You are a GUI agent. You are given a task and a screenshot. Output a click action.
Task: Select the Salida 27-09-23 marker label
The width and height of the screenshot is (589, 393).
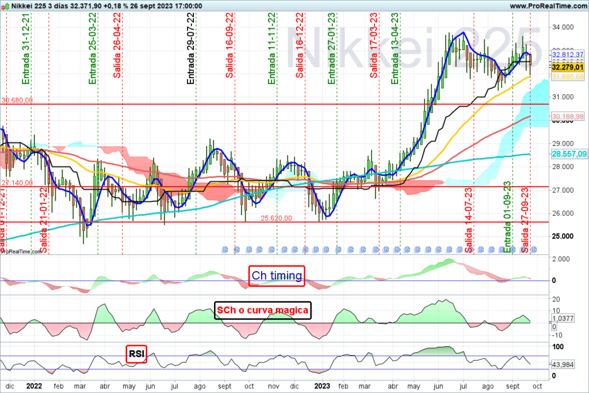point(525,220)
